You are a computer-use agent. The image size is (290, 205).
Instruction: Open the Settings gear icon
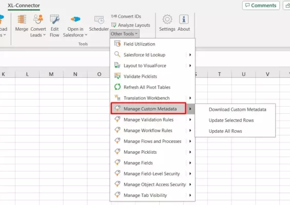167,19
